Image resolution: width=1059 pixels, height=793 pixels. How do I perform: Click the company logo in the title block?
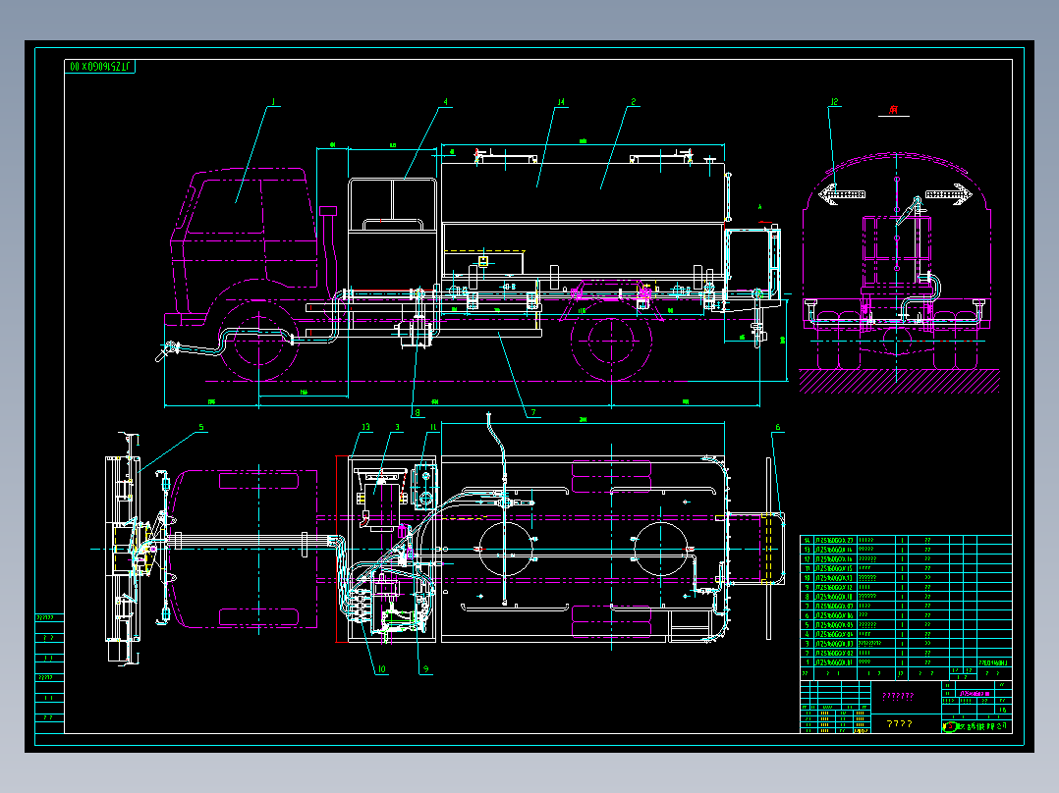pos(950,726)
